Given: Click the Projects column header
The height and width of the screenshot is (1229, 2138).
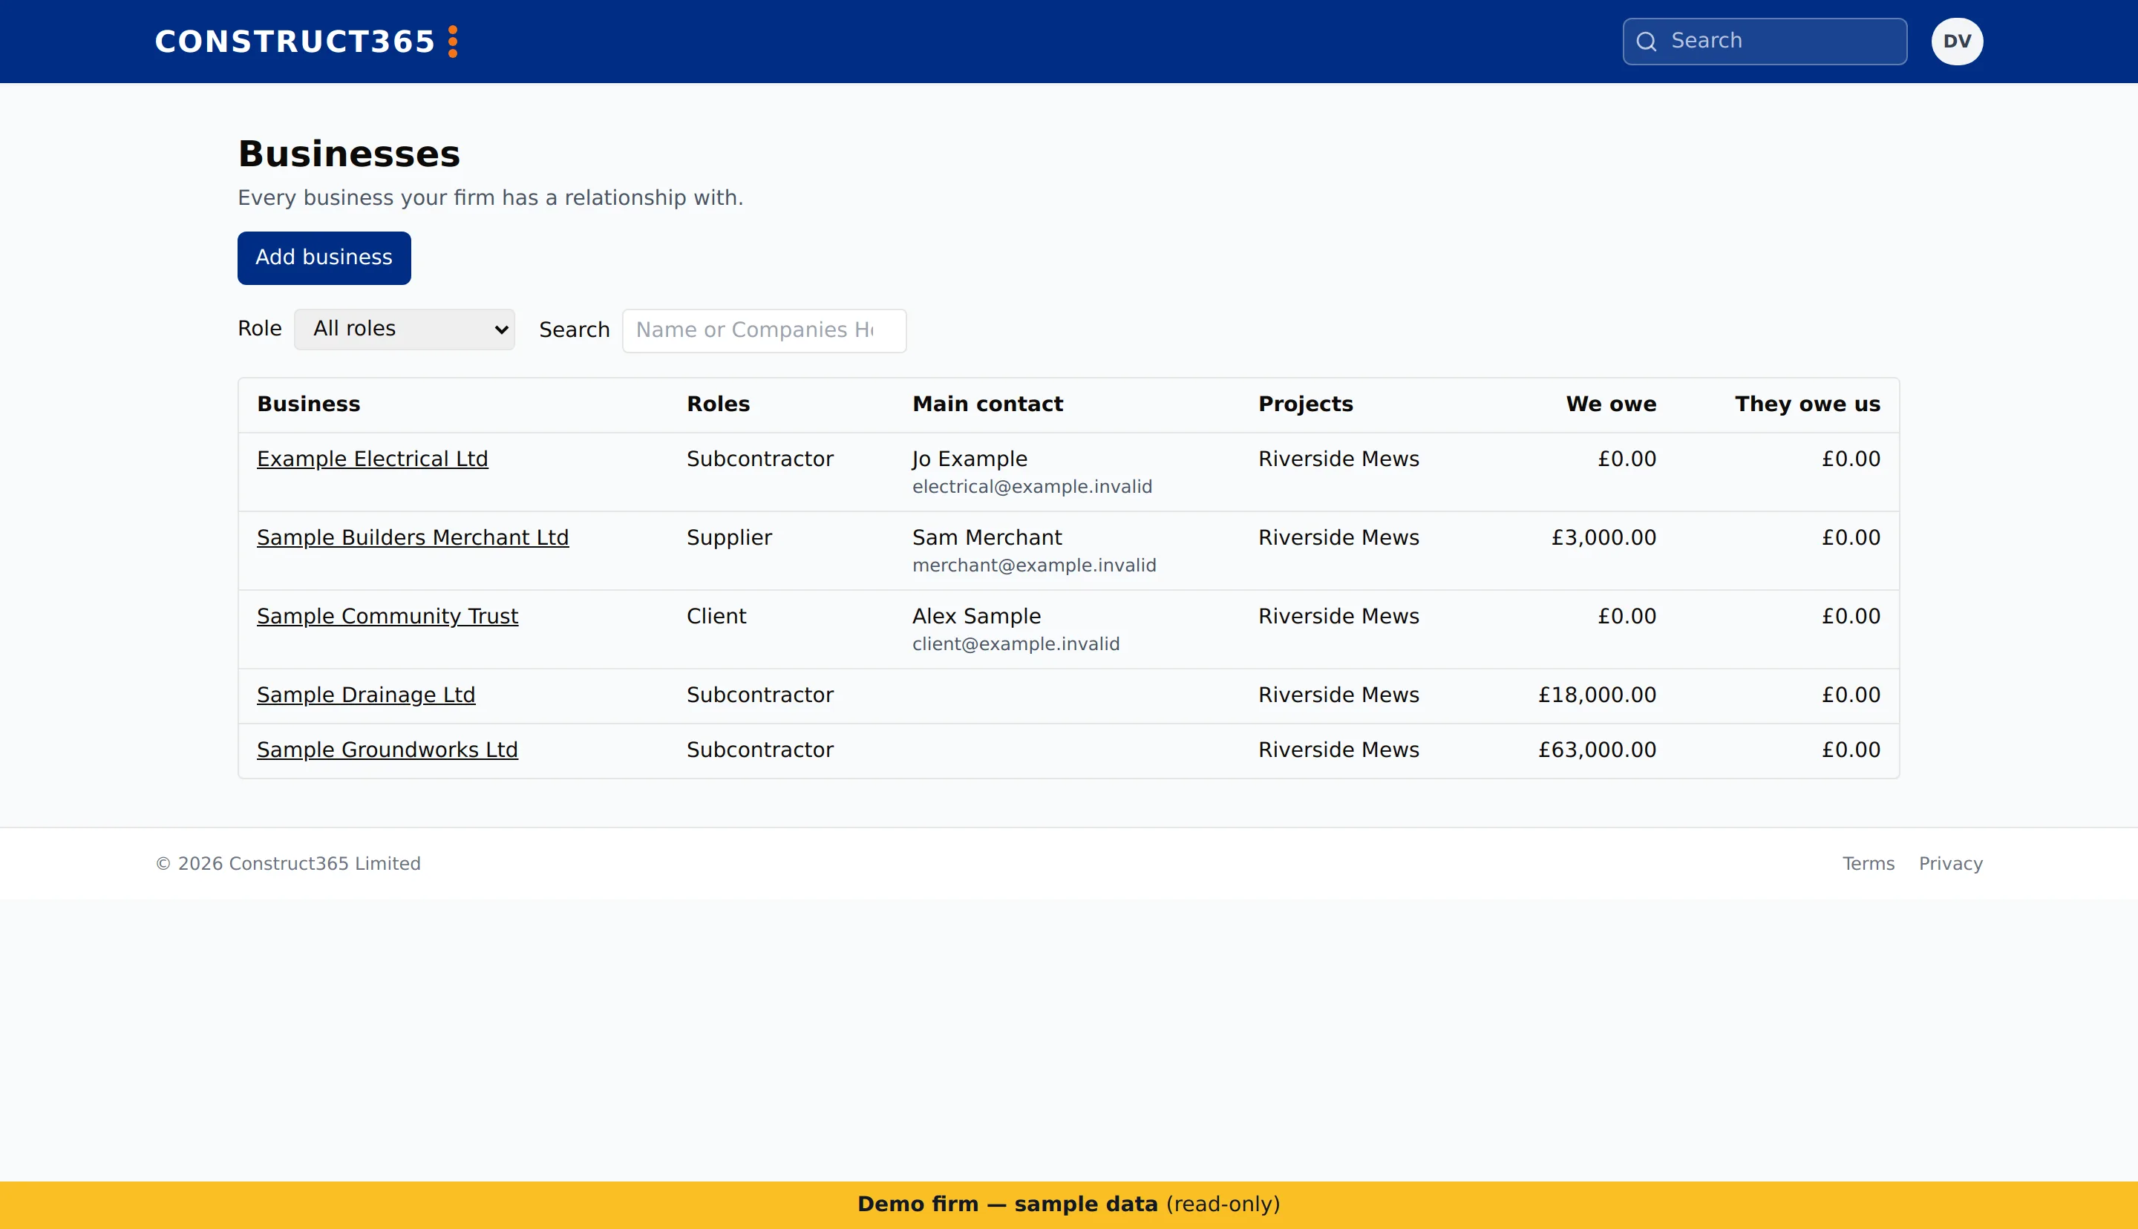Looking at the screenshot, I should [x=1306, y=404].
